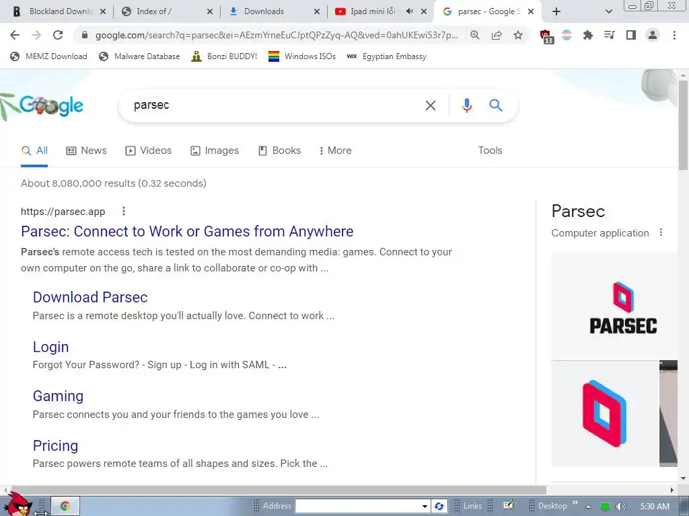
Task: Clear the search box with the X
Action: 430,105
